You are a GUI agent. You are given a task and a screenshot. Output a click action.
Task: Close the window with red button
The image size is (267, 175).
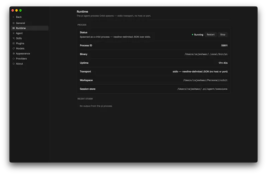(13, 10)
